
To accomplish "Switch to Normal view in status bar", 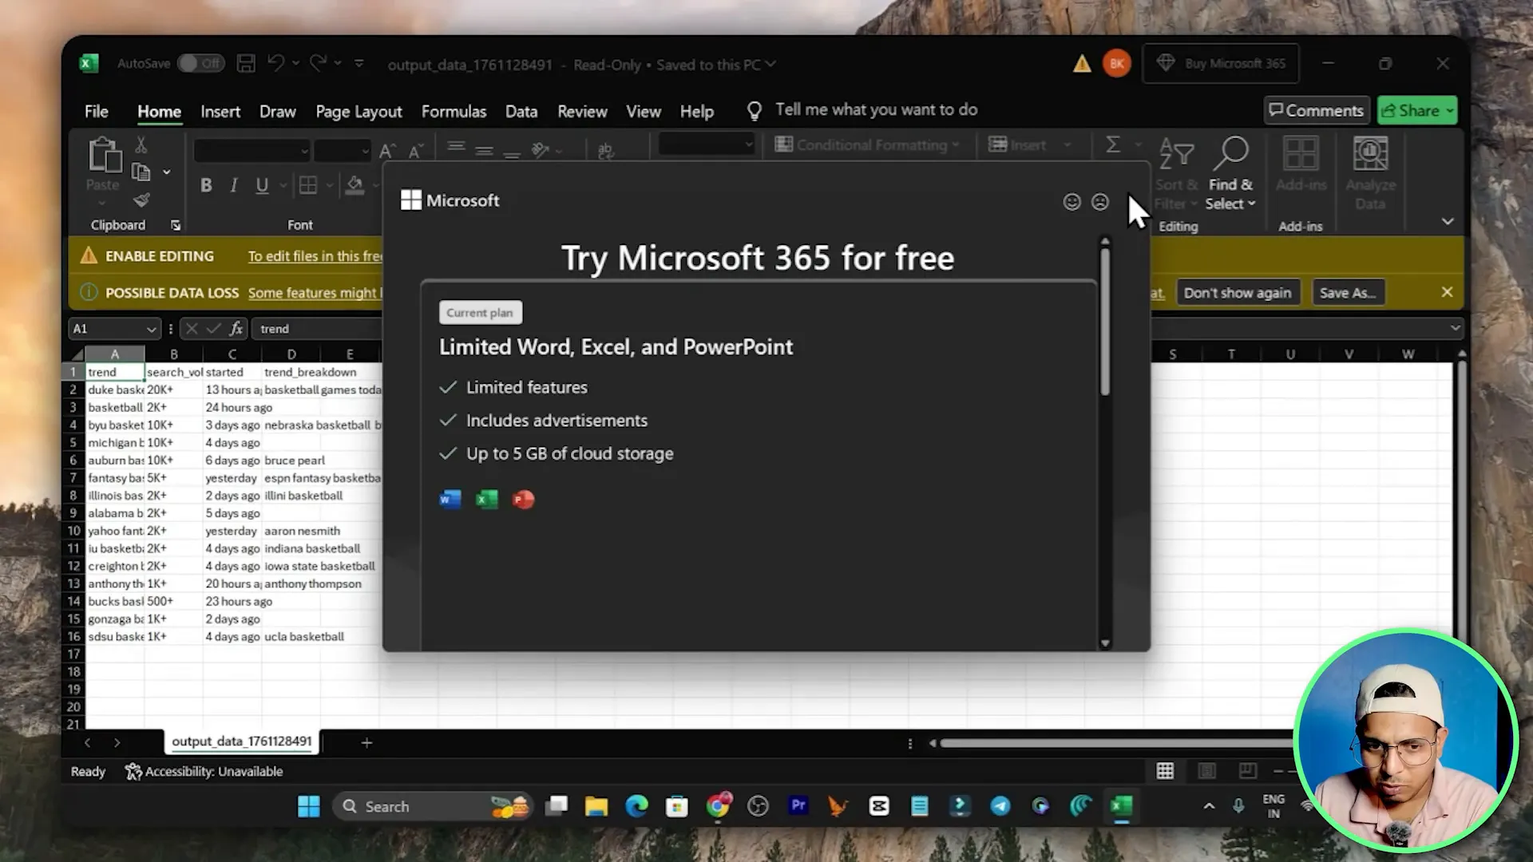I will point(1165,771).
